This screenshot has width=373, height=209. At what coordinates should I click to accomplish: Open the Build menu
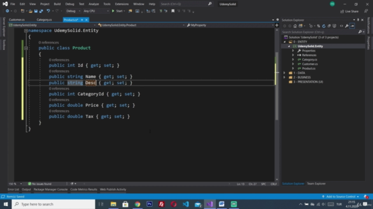point(57,4)
